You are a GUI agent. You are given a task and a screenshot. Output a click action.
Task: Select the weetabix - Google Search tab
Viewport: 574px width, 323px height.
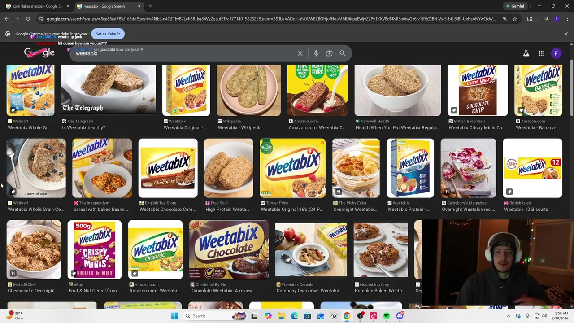click(x=108, y=6)
